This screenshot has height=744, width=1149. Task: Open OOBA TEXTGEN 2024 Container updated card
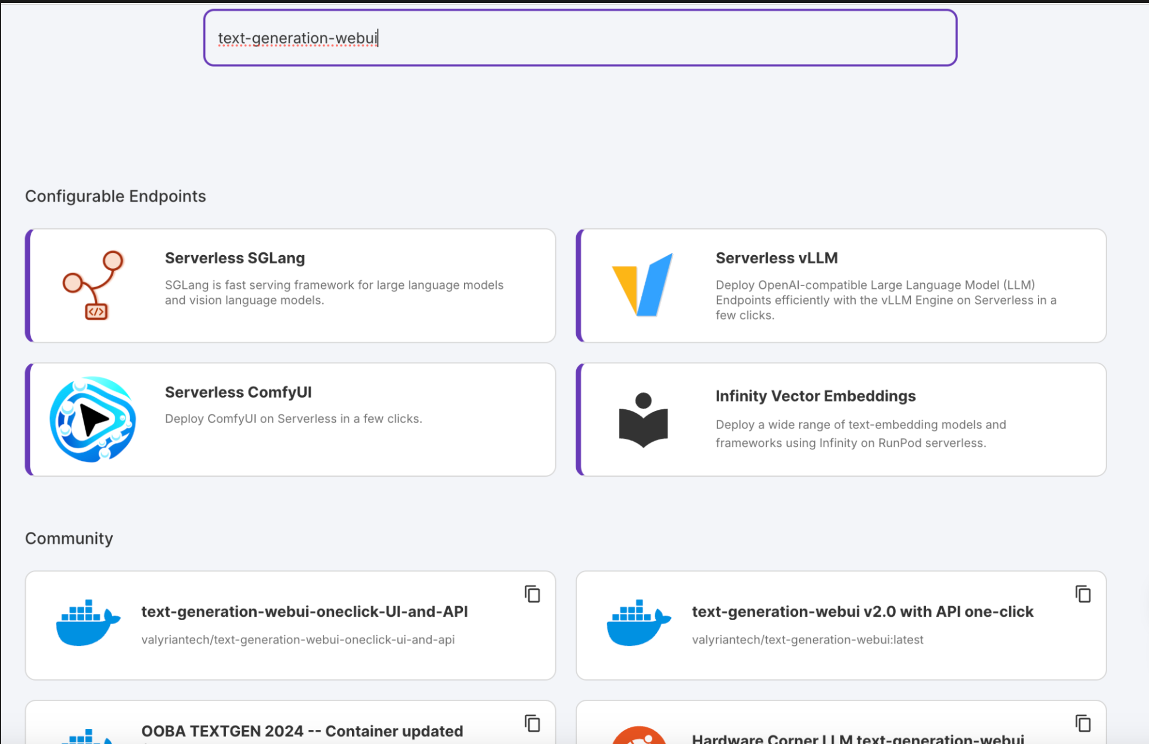pos(302,731)
